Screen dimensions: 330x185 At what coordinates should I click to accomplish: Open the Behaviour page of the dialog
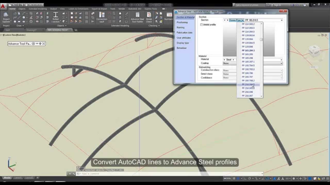[x=181, y=48]
